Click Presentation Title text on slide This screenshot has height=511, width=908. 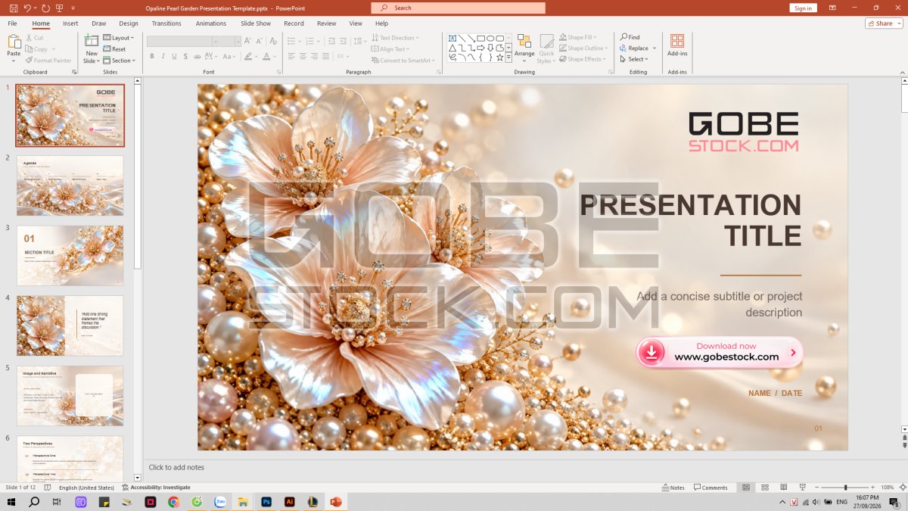[x=690, y=220]
